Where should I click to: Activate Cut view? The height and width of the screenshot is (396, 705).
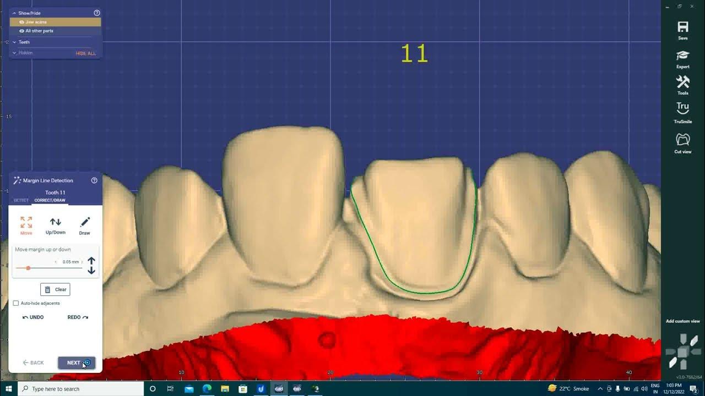(x=683, y=143)
